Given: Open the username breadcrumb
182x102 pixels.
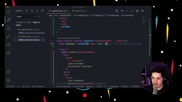Looking at the screenshot, I should point(128,15).
